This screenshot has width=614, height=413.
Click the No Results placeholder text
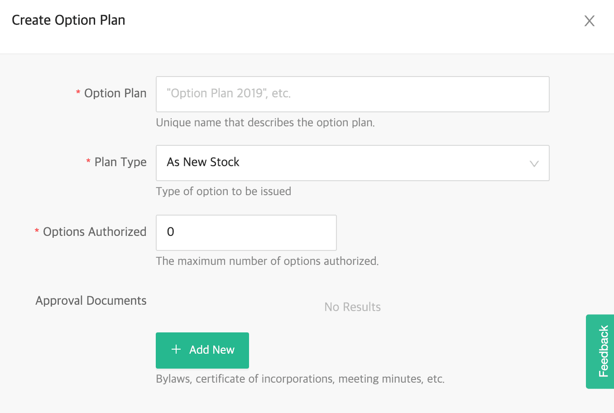coord(352,307)
